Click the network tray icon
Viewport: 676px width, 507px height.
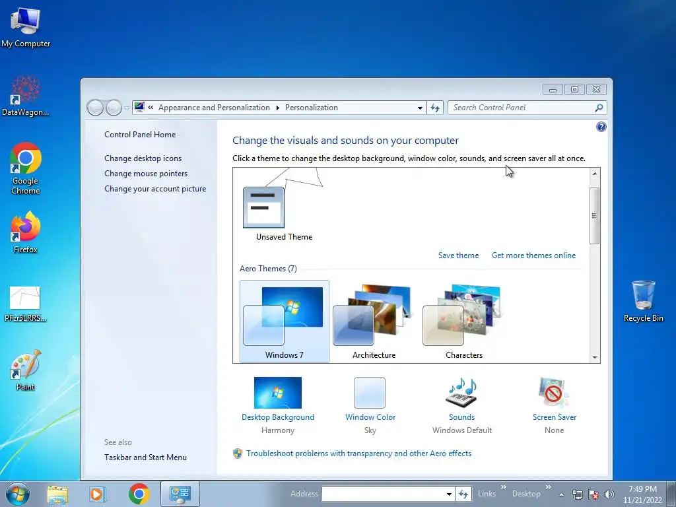pyautogui.click(x=577, y=494)
